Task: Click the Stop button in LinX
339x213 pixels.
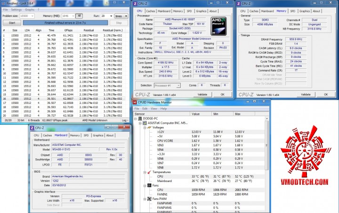Action: (x=119, y=23)
